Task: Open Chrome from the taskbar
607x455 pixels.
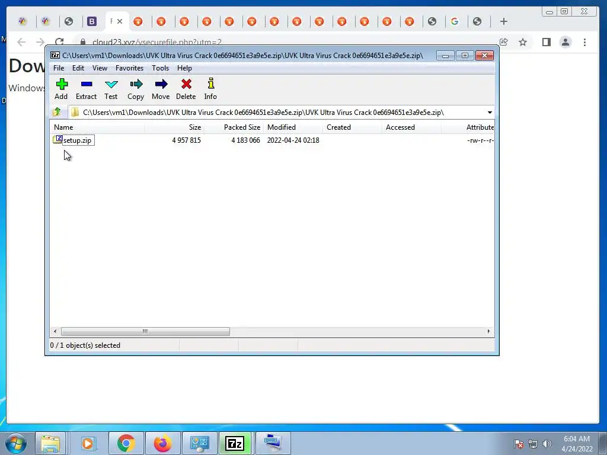Action: 126,443
